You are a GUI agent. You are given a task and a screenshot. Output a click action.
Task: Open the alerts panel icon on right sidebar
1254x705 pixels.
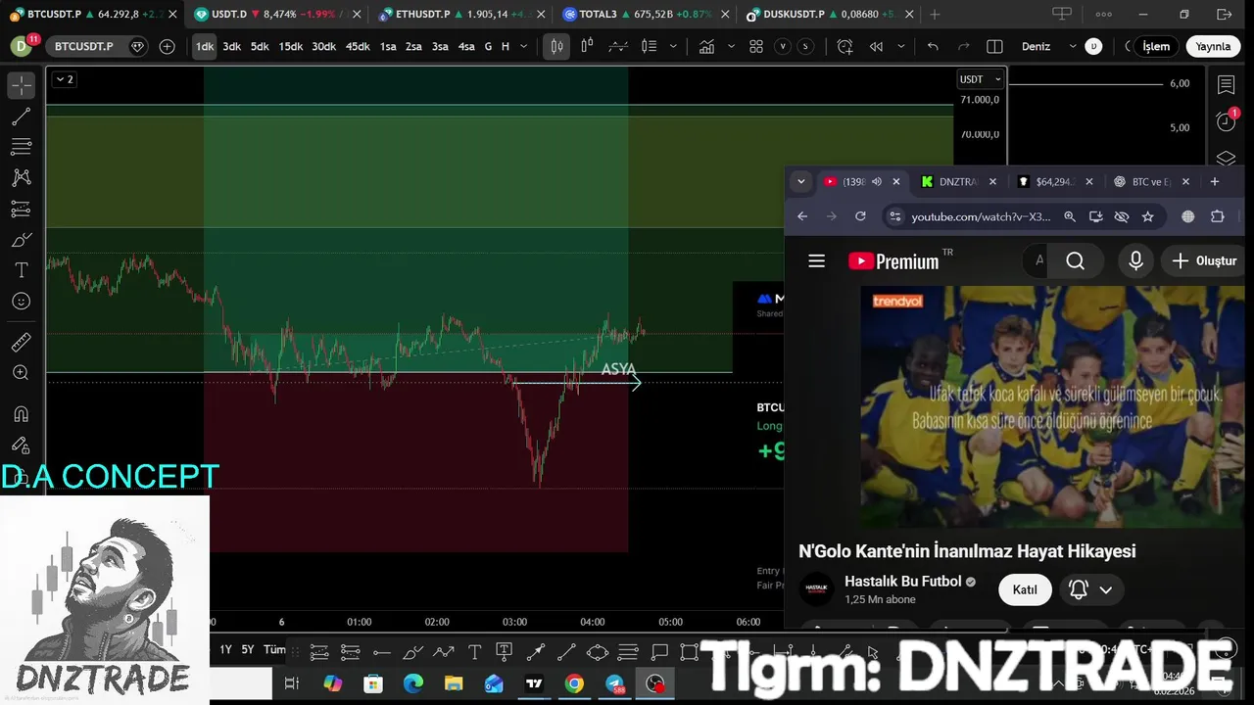[1226, 121]
